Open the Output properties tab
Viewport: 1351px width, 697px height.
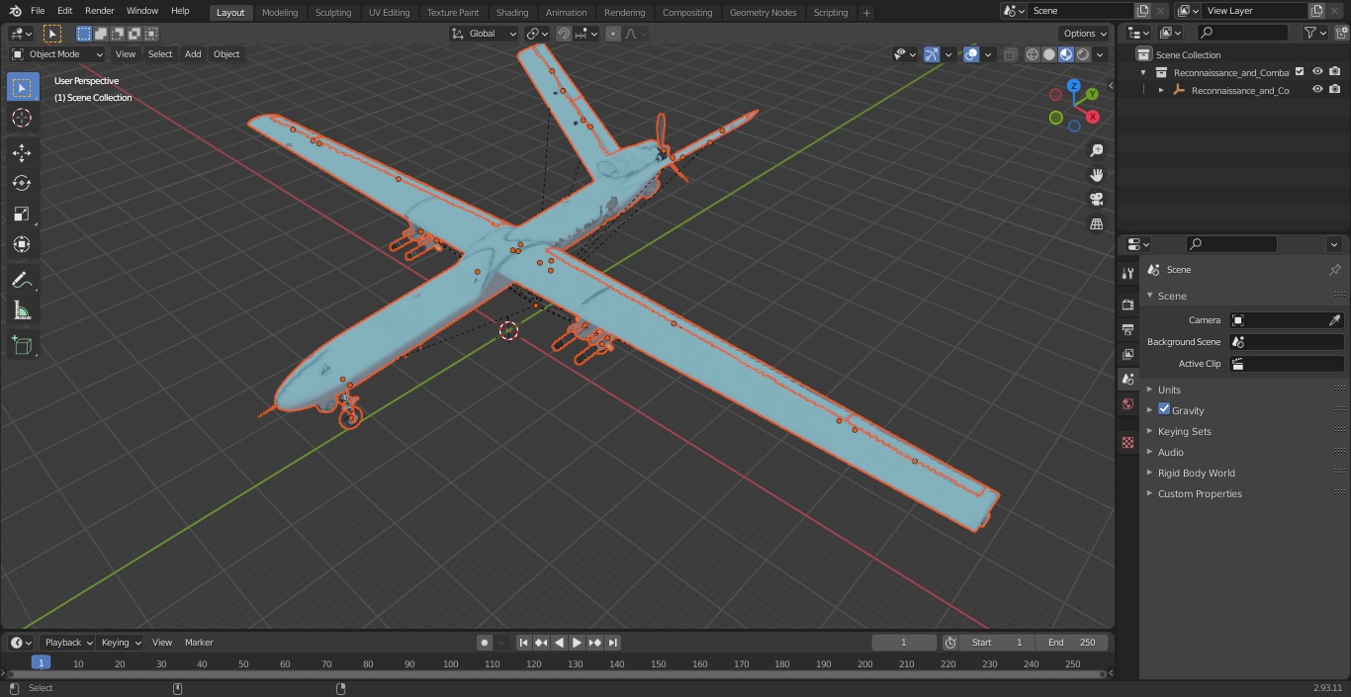(1127, 329)
